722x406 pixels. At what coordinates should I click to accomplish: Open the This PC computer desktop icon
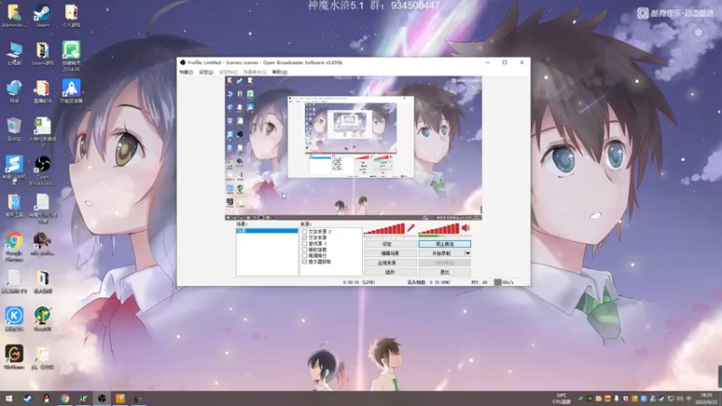[14, 53]
